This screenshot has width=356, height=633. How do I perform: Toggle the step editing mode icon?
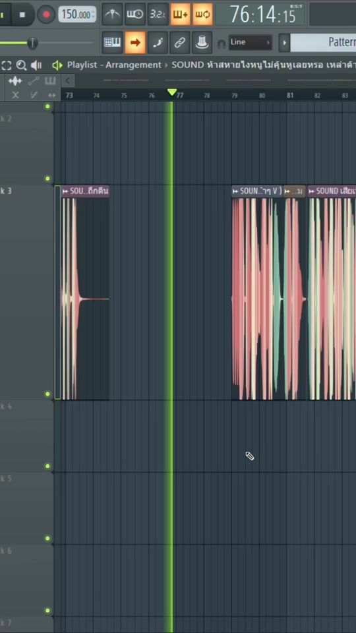click(158, 42)
